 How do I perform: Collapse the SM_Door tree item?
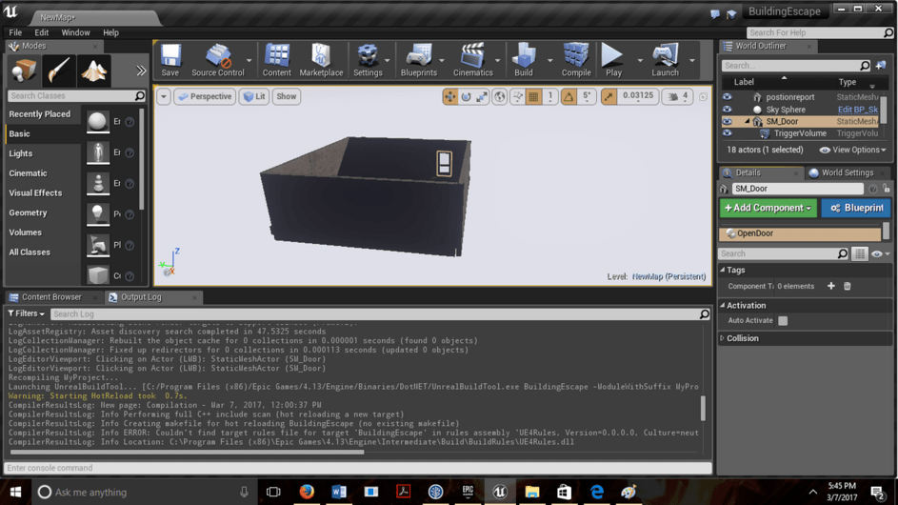pos(747,122)
